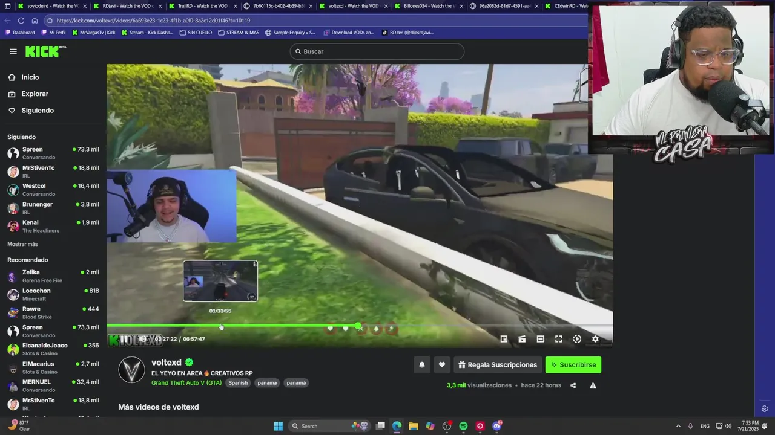775x435 pixels.
Task: Open Westcol channel in sidebar
Action: tap(53, 190)
